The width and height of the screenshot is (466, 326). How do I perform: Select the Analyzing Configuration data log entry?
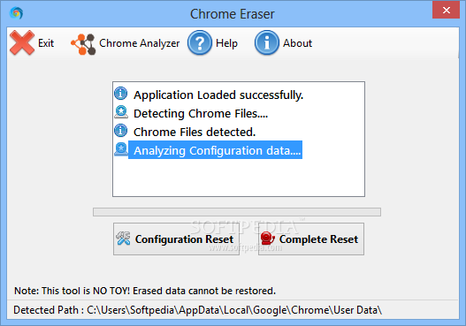pyautogui.click(x=215, y=150)
